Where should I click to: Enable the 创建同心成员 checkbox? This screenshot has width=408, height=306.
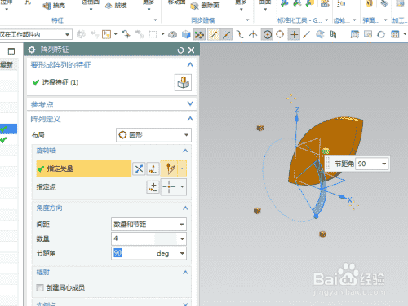40,287
